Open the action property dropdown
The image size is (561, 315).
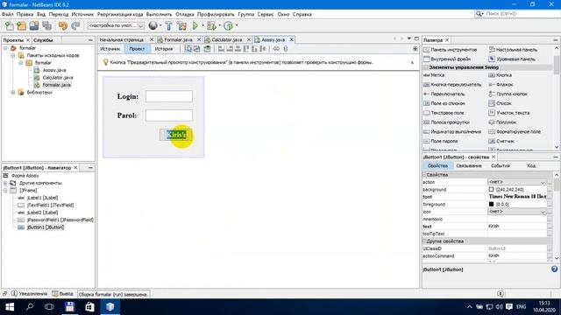(x=543, y=182)
